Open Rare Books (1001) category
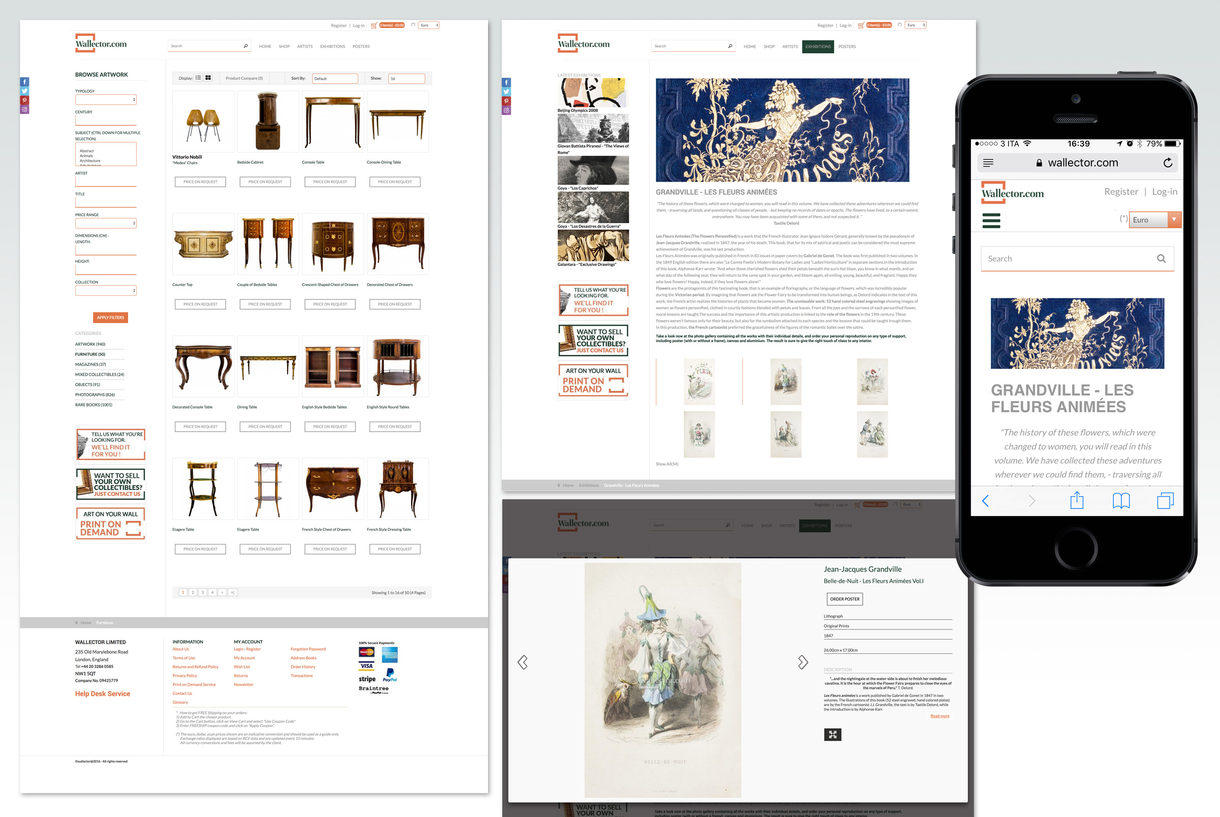This screenshot has width=1220, height=817. coord(94,405)
